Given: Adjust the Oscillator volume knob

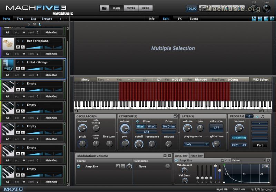Looking at the screenshot, I should click(82, 128).
